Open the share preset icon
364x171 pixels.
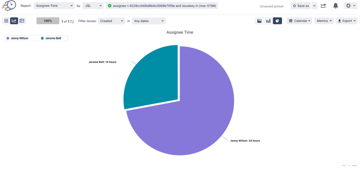324,6
